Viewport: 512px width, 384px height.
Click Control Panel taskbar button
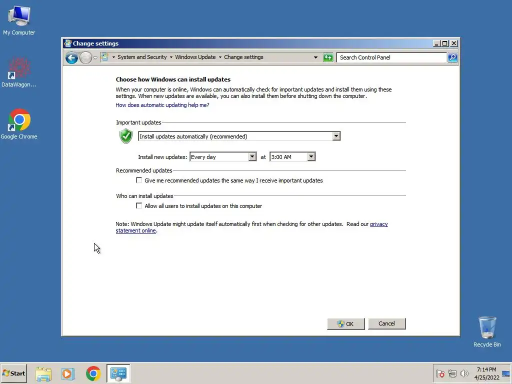118,373
